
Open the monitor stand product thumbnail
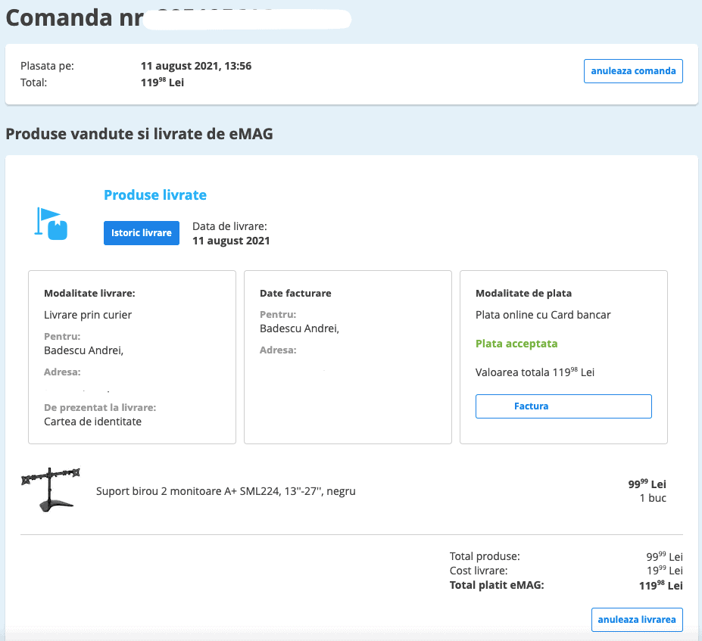point(51,490)
